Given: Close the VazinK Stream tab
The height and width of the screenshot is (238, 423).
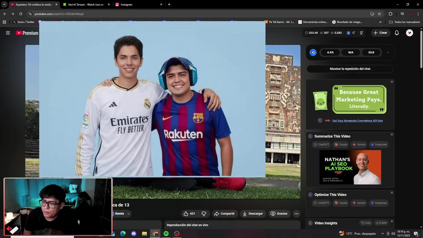Looking at the screenshot, I should pyautogui.click(x=109, y=5).
